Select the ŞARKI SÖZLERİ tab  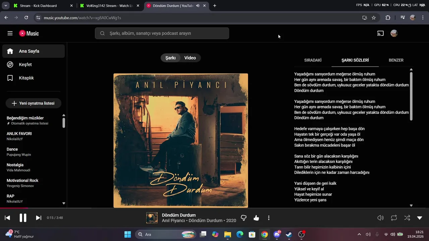[355, 60]
